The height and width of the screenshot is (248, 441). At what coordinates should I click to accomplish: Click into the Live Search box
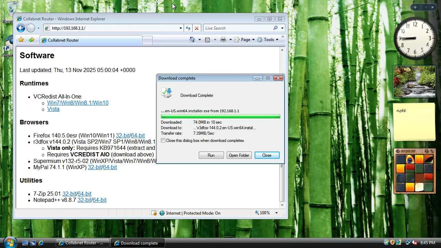pos(238,28)
